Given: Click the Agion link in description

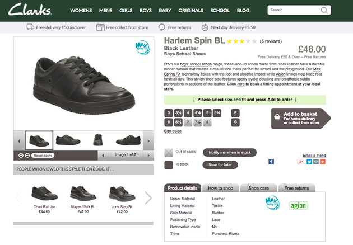Looking at the screenshot, I should coord(281,74).
